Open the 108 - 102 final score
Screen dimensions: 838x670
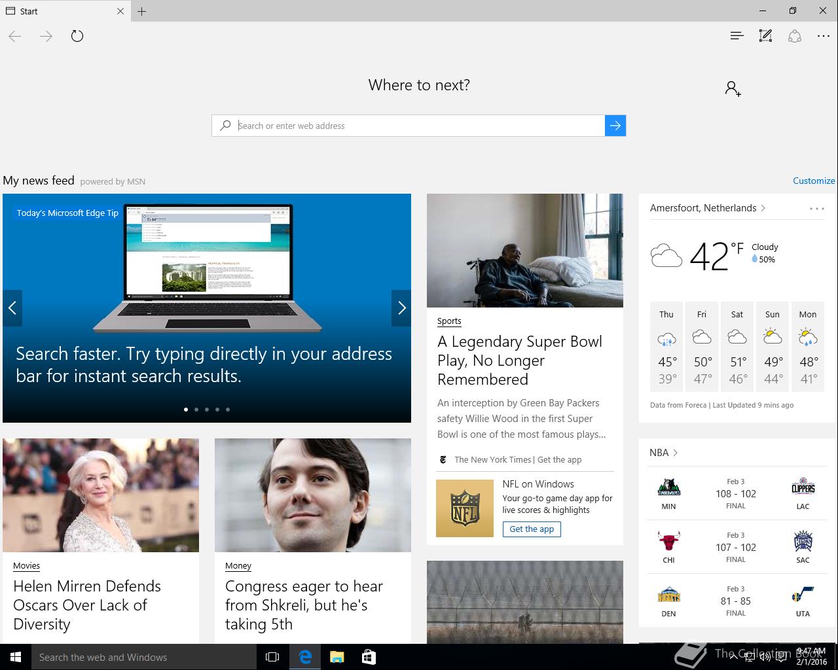click(x=736, y=494)
